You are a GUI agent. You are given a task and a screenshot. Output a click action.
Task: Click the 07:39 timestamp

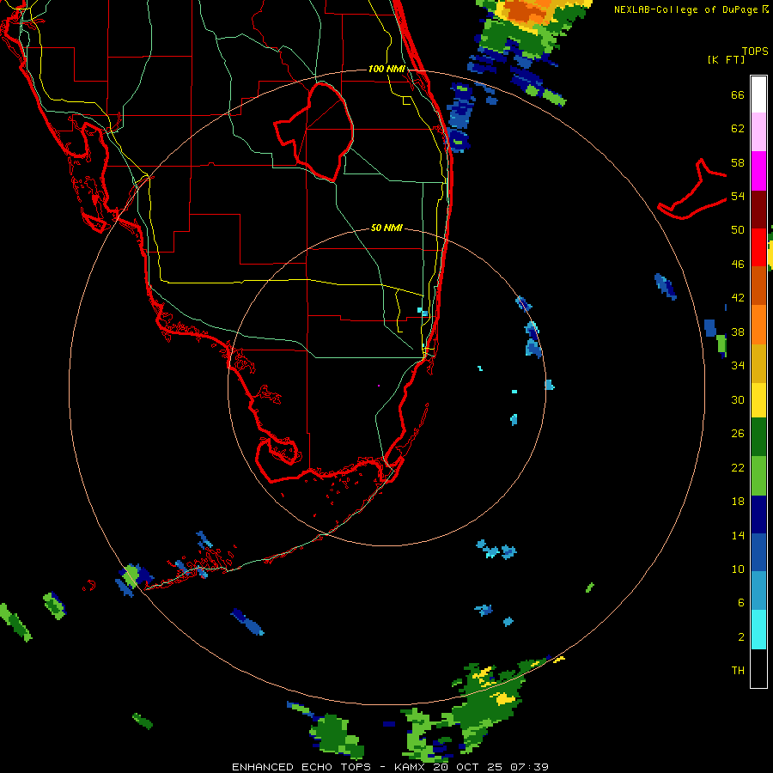[x=530, y=767]
